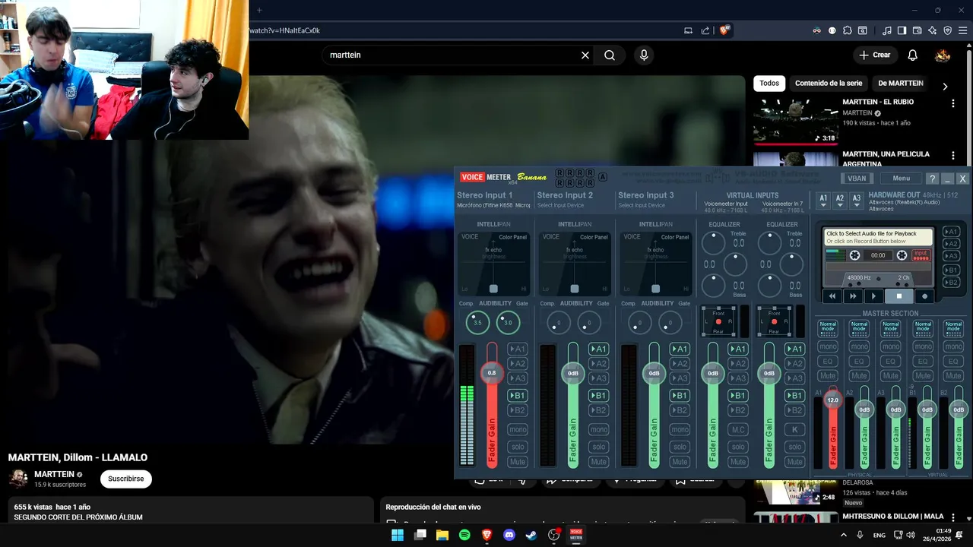Click share page icon in address bar
This screenshot has width=973, height=547.
click(705, 30)
